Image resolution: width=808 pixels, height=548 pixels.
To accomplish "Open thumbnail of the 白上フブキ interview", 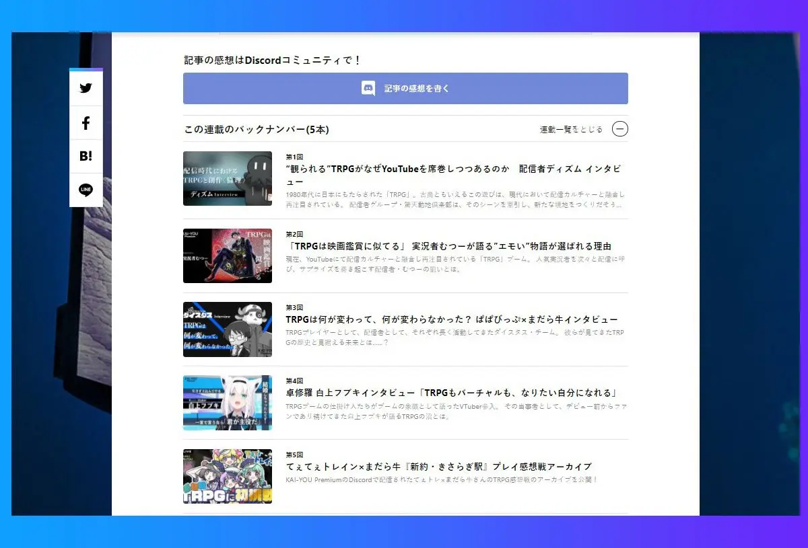I will (228, 403).
